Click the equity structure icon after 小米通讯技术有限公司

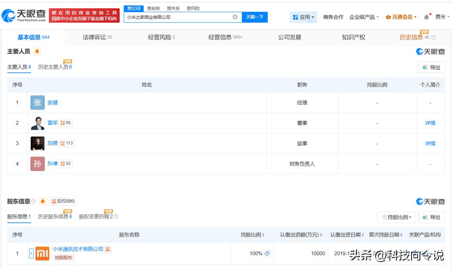point(108,249)
